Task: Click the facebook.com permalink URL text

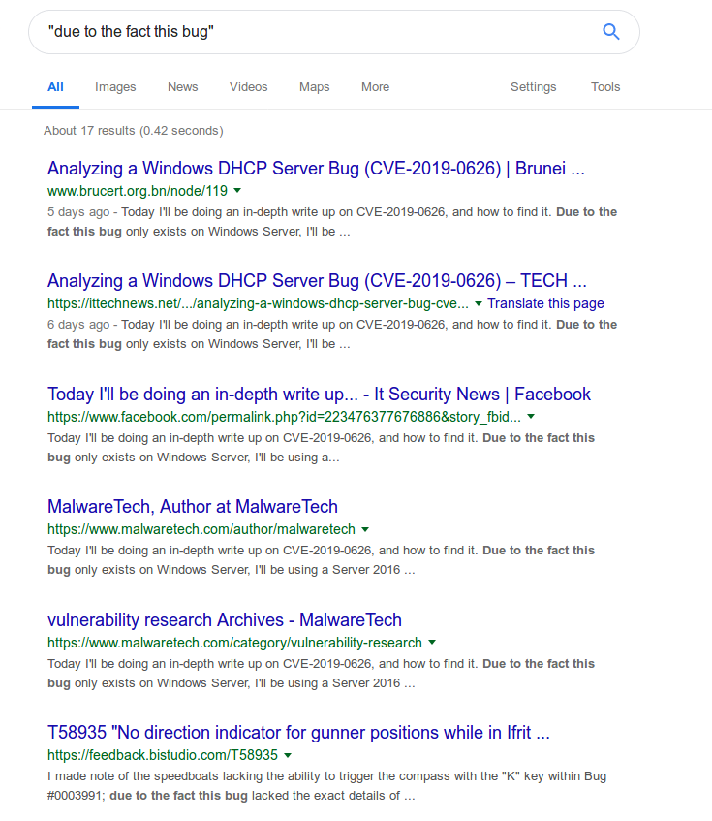Action: (x=284, y=417)
